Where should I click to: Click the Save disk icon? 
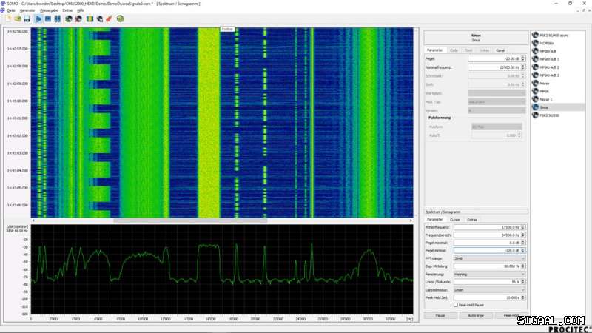pos(27,18)
